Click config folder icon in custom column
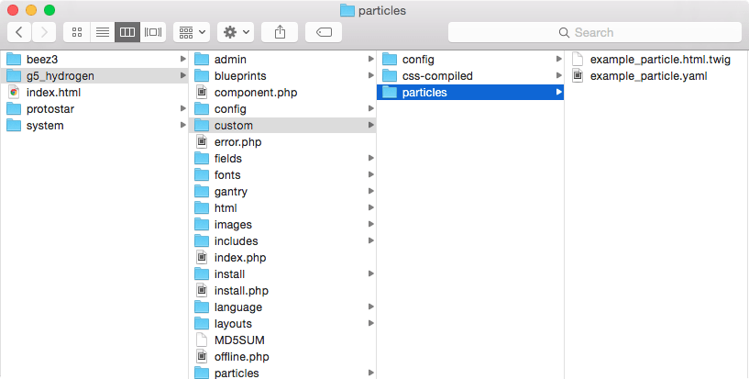This screenshot has height=379, width=749. coord(390,60)
